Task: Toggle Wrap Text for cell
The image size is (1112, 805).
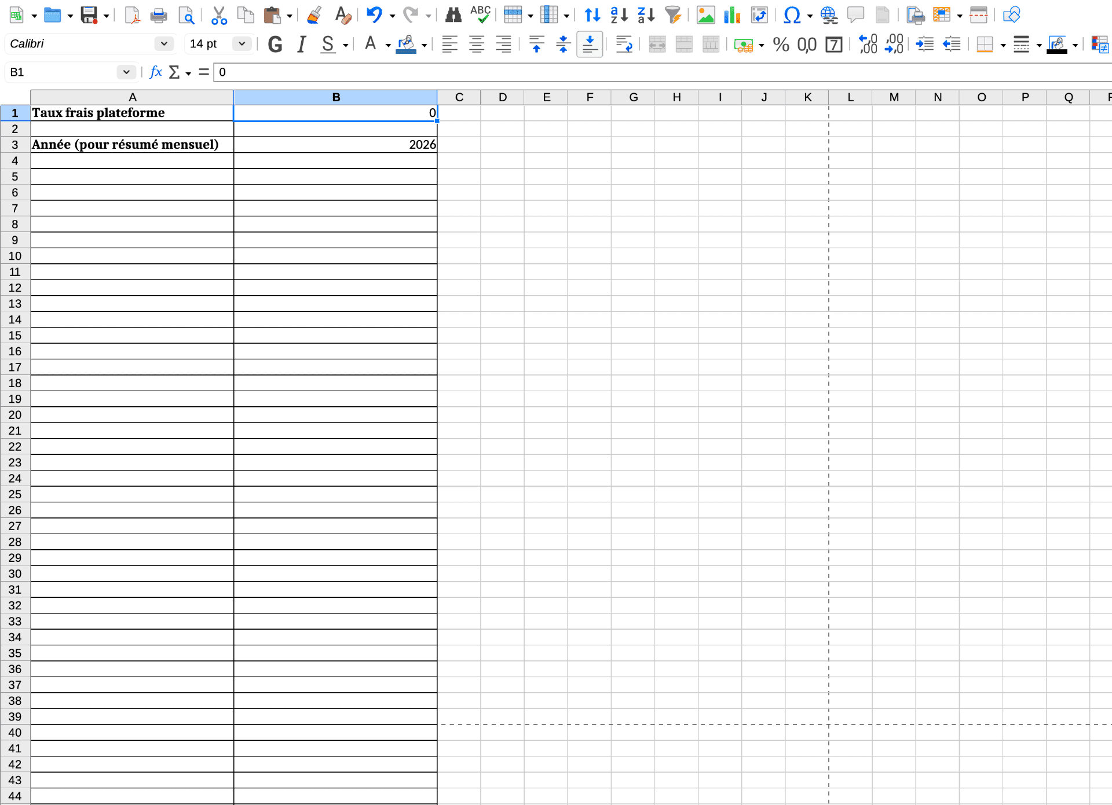Action: pos(624,45)
